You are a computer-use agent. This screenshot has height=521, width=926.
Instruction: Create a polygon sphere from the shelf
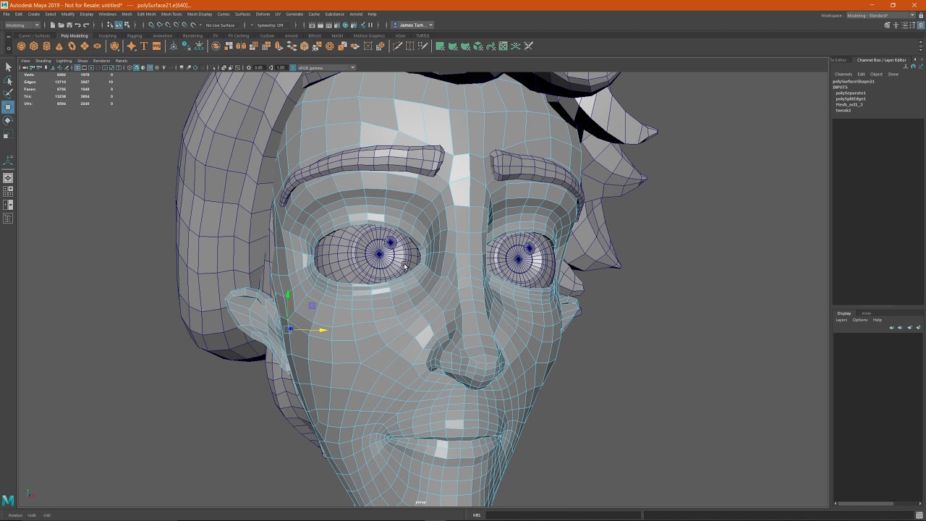pyautogui.click(x=21, y=46)
